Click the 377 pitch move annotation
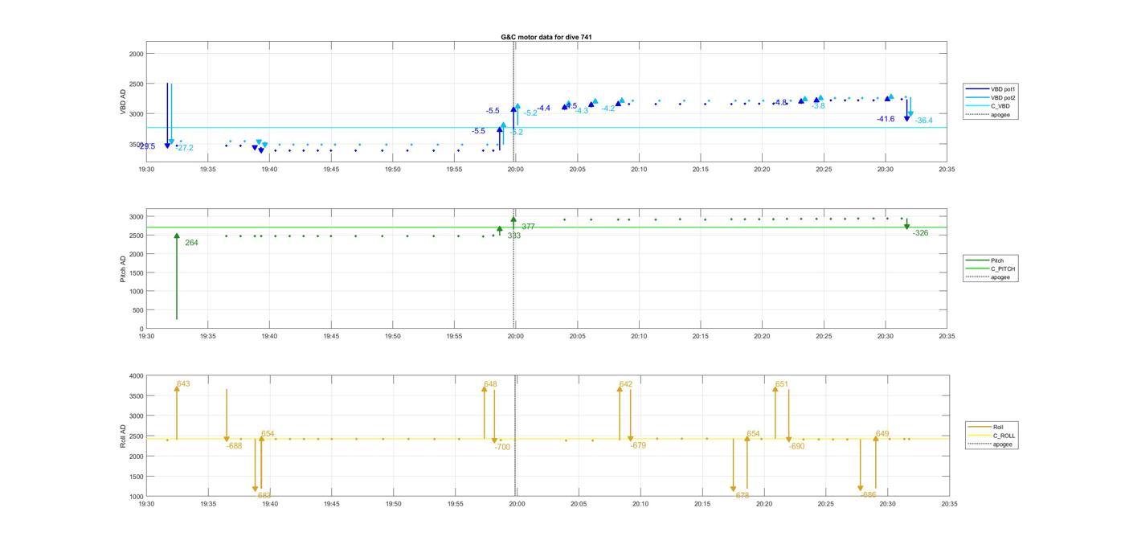The width and height of the screenshot is (1125, 557). [528, 227]
